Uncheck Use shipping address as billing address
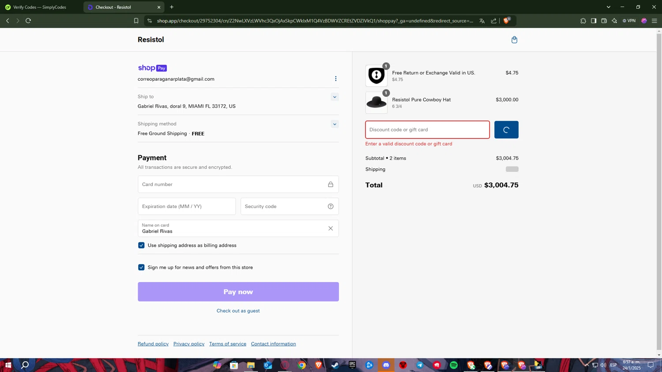662x372 pixels. point(141,246)
